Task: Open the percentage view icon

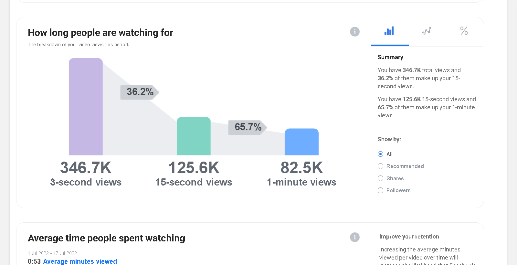Action: pos(464,31)
